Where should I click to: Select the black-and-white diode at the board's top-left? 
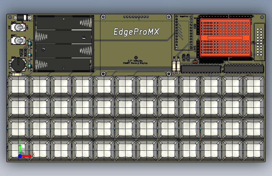click(23, 18)
